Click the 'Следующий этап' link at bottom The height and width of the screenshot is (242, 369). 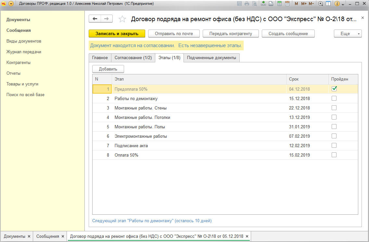(152, 221)
